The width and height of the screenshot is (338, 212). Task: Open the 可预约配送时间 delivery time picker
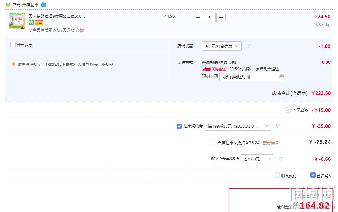252,77
